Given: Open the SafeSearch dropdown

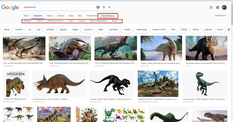Looking at the screenshot, I should pos(221,15).
